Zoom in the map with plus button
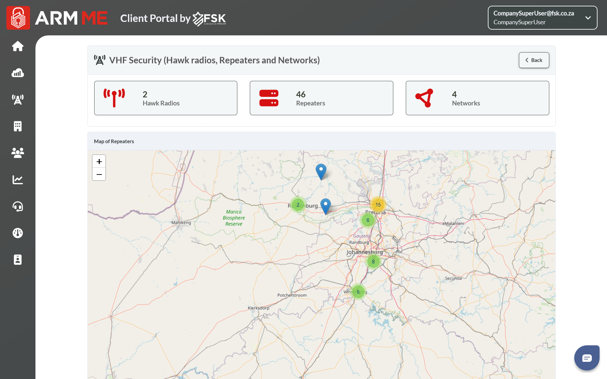The height and width of the screenshot is (379, 607). 99,161
